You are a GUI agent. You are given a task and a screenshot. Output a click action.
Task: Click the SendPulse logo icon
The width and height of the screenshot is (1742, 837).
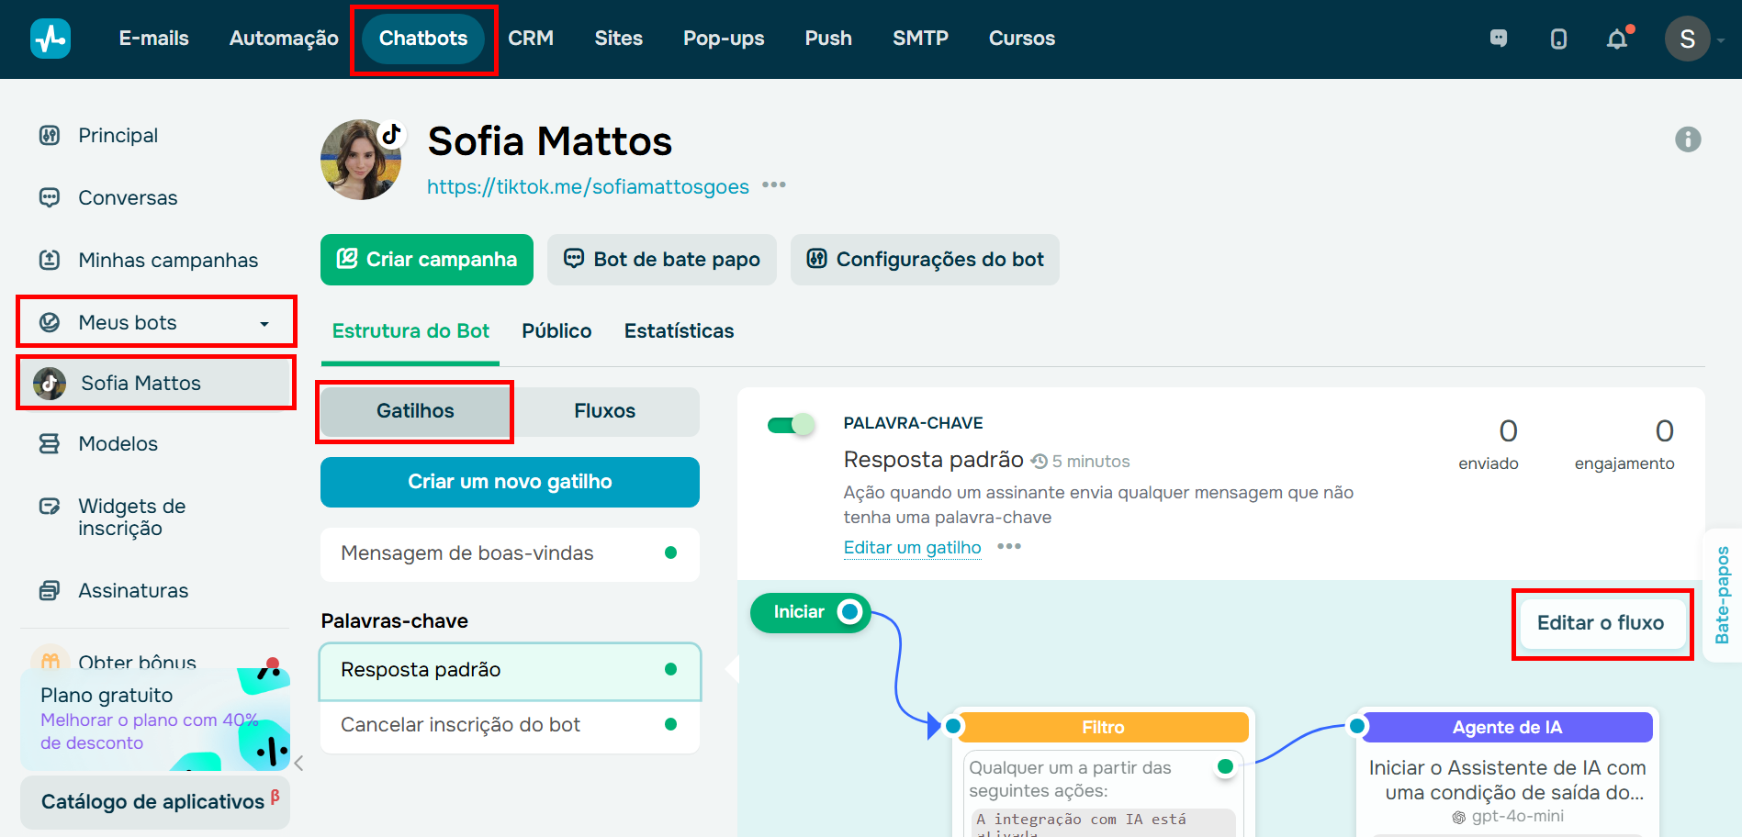tap(51, 38)
